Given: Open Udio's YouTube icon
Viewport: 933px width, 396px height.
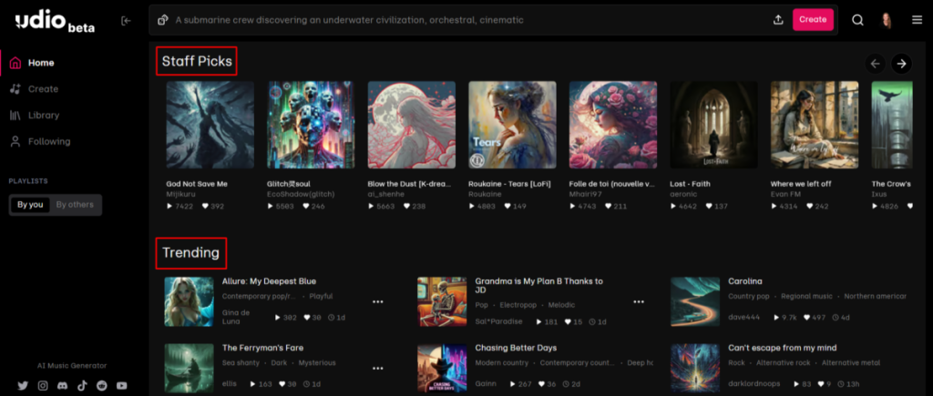Looking at the screenshot, I should tap(122, 385).
